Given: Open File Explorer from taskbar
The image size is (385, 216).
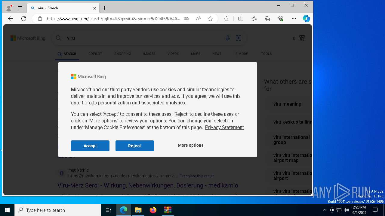Looking at the screenshot, I should 138,210.
